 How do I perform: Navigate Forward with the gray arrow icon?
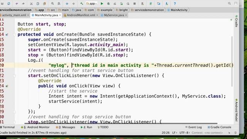(x=74, y=3)
